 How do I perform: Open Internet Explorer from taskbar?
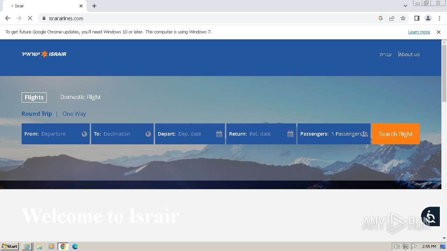[x=27, y=246]
